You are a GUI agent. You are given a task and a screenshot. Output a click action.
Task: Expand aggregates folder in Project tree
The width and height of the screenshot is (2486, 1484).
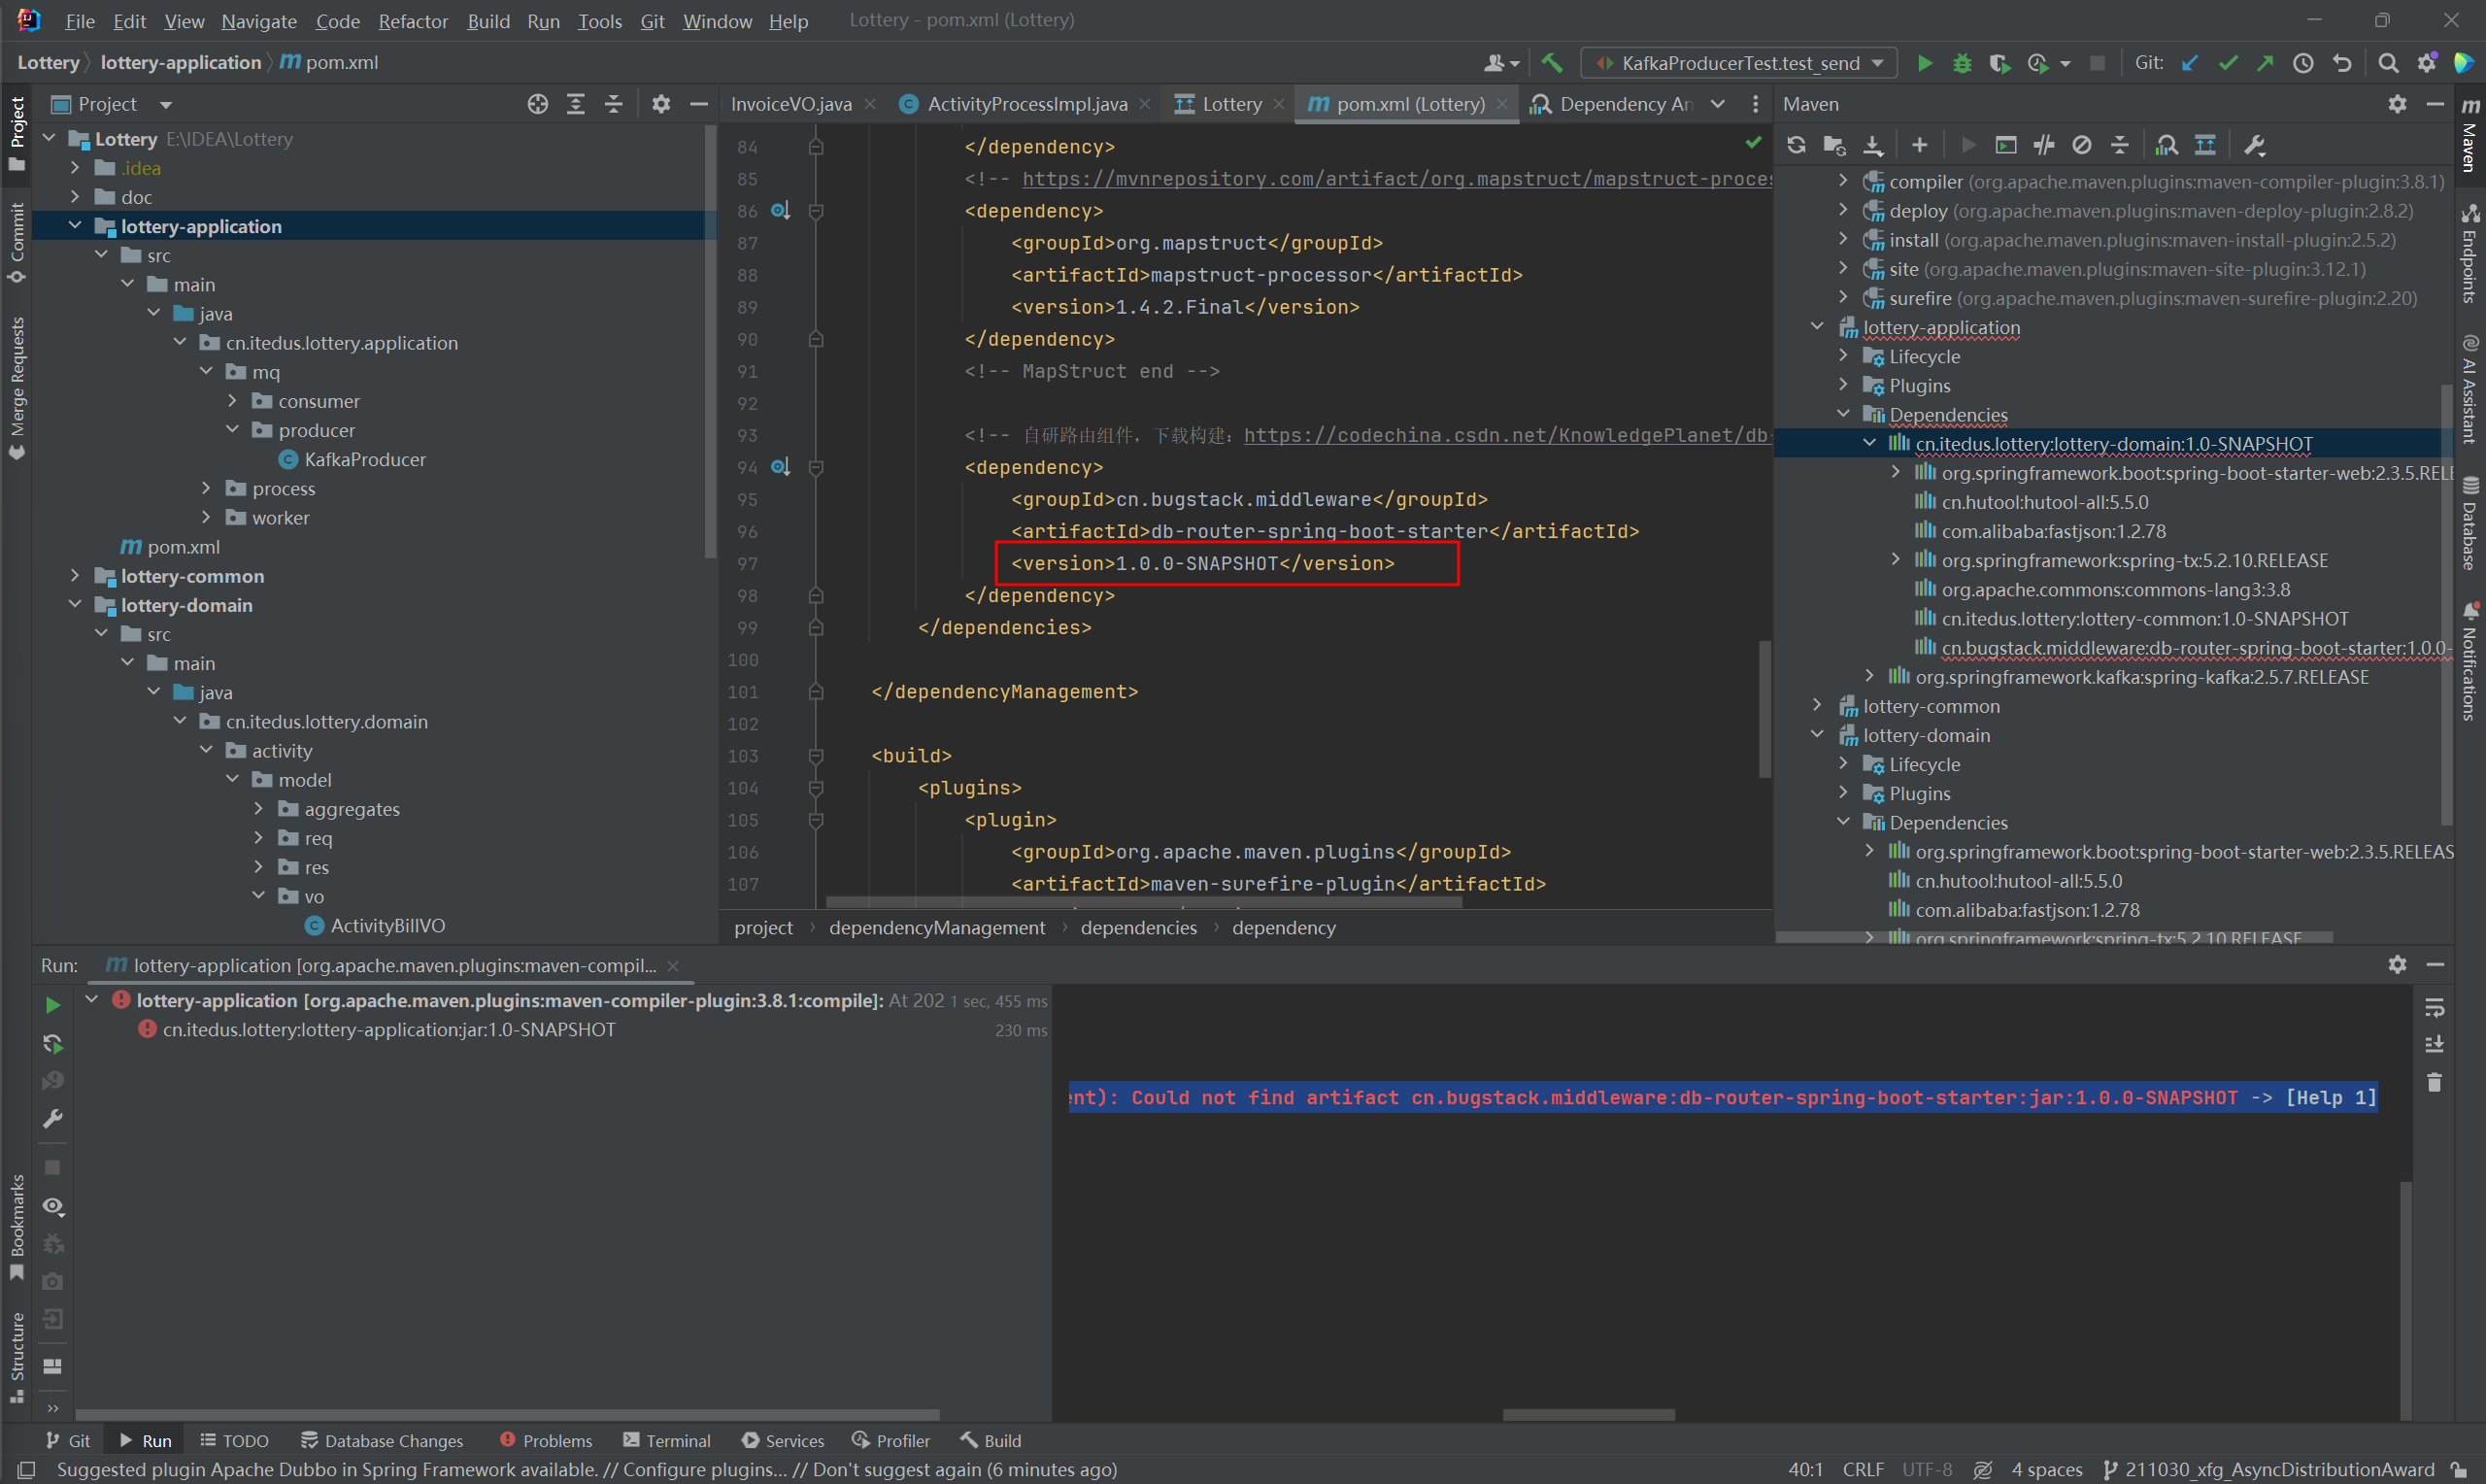tap(258, 809)
